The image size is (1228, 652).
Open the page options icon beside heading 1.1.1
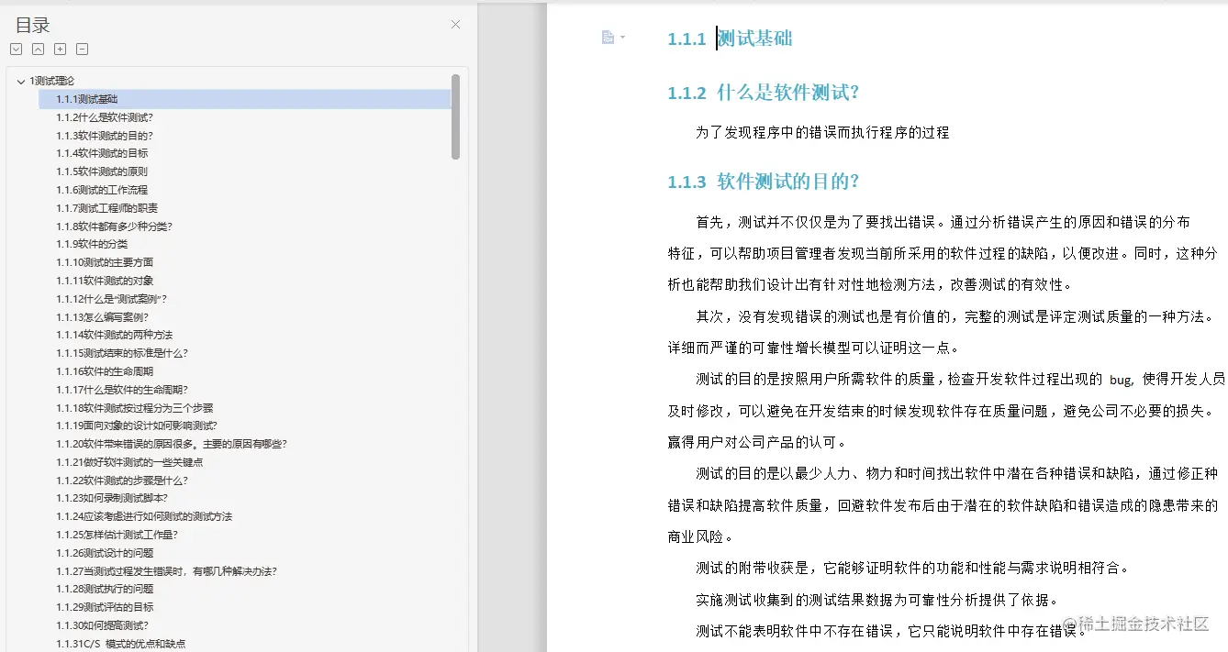pos(606,38)
